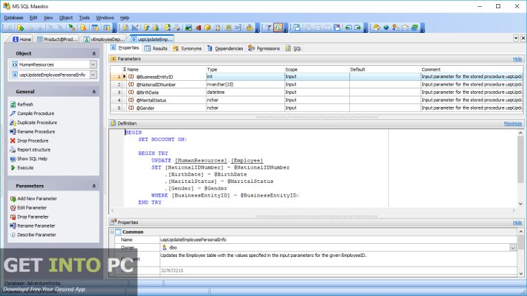Open the Owner dbo dropdown
The height and width of the screenshot is (296, 527).
513,247
